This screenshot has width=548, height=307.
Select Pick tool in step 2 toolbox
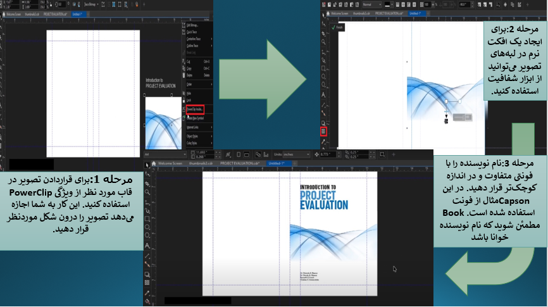(x=323, y=15)
